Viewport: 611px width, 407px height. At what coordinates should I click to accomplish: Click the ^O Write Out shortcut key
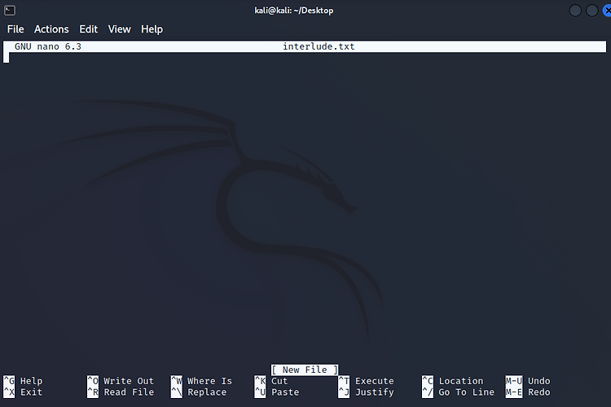pyautogui.click(x=93, y=381)
